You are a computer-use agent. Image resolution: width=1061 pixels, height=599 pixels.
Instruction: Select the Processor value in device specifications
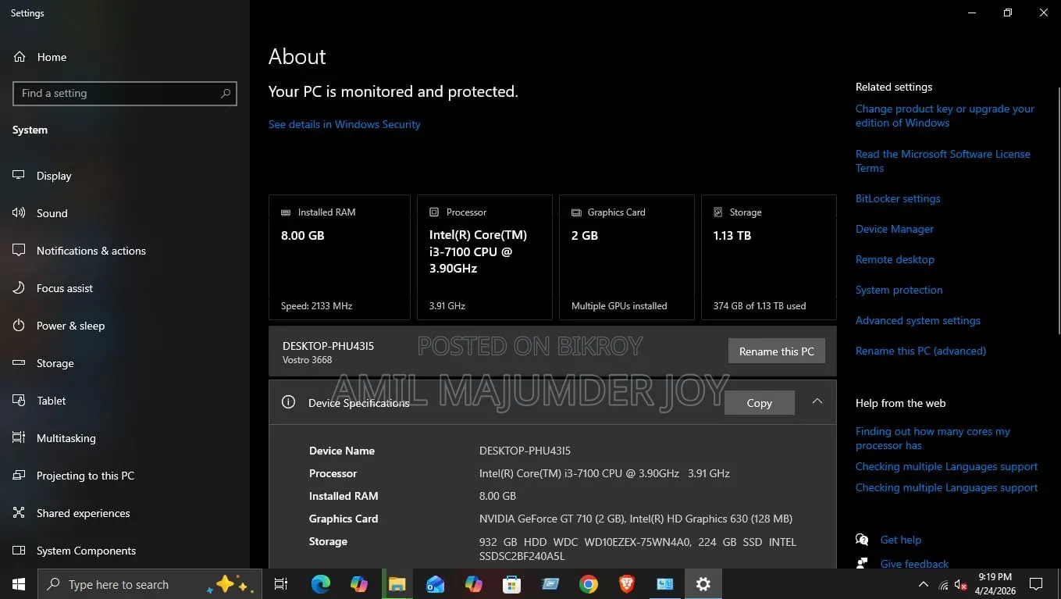point(604,473)
